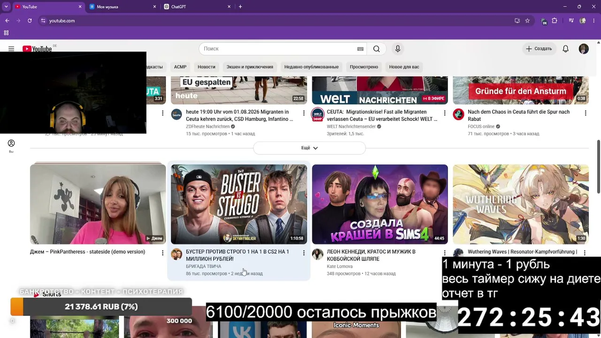Screen dimensions: 601x338
Task: Click the 'Создать' create button
Action: click(539, 49)
